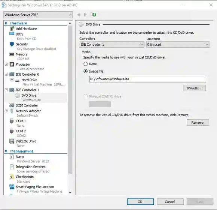Click the image file path field

[148, 79]
